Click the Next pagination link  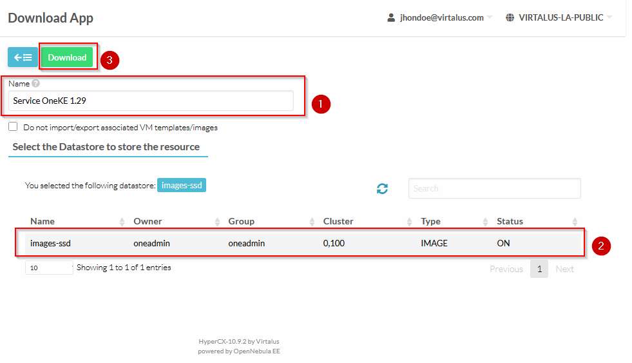(564, 269)
